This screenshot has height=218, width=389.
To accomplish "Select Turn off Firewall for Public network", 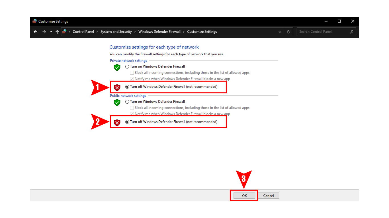I will point(127,122).
